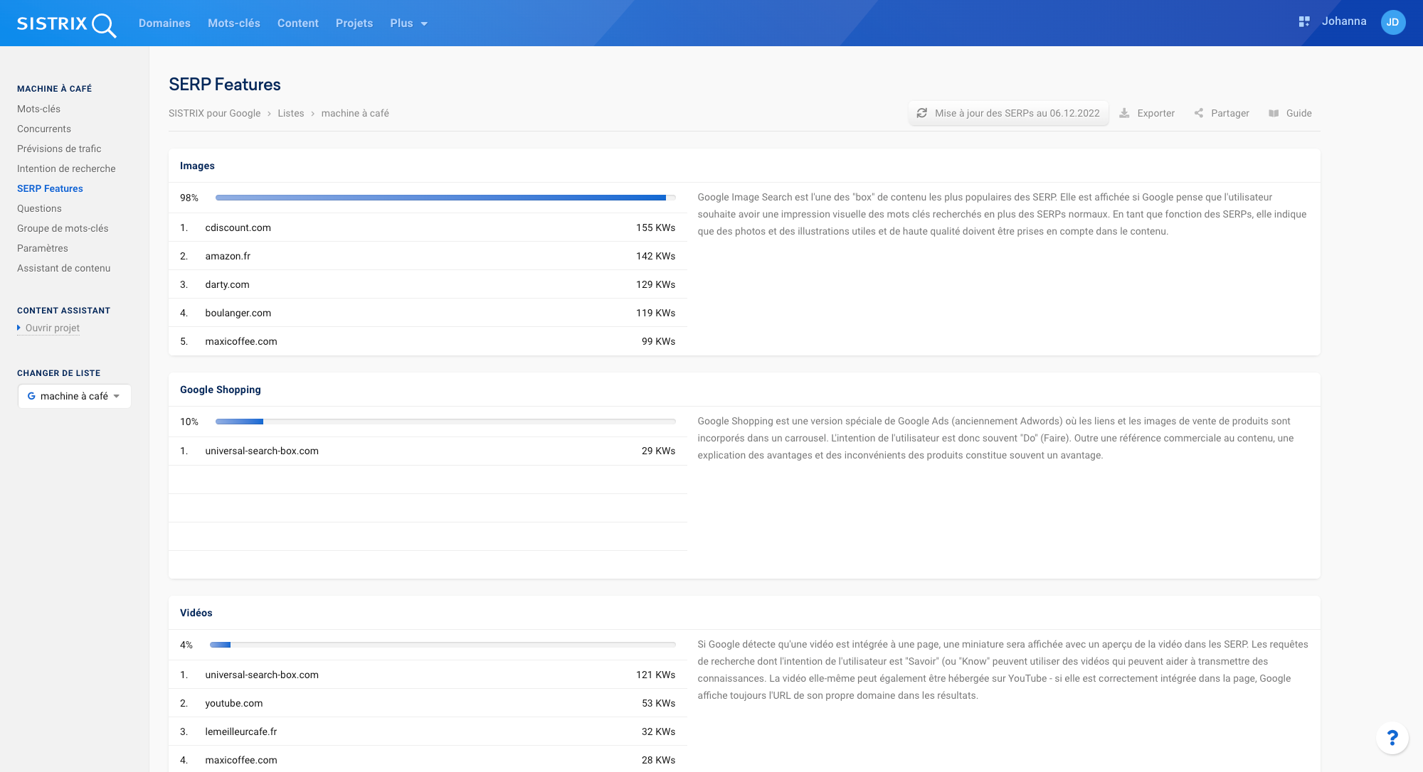Screen dimensions: 1423x772
Task: Open Questions in sidebar
Action: point(39,208)
